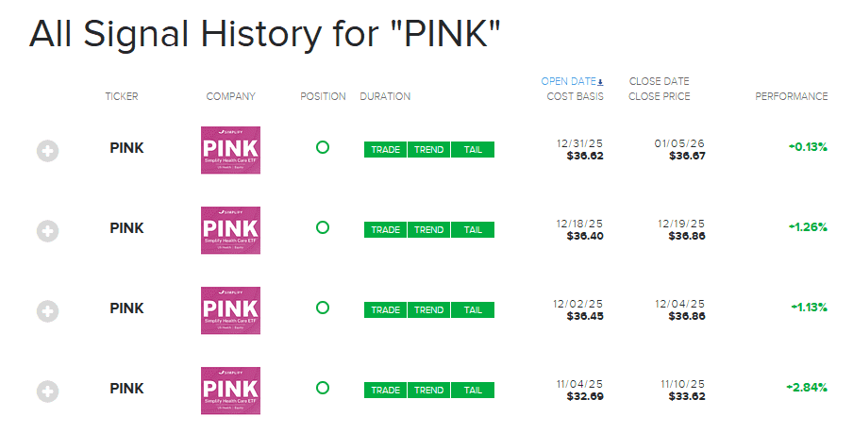The width and height of the screenshot is (853, 433).
Task: Expand the 12/18/25 PINK signal row
Action: click(48, 230)
